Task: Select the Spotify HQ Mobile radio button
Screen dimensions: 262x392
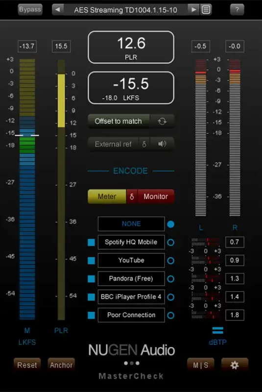Action: point(171,242)
